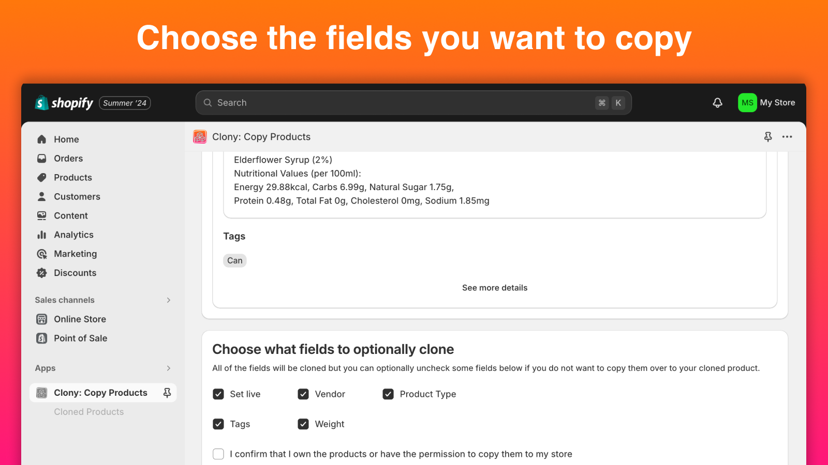Click the Marketing megaphone icon

coord(41,254)
